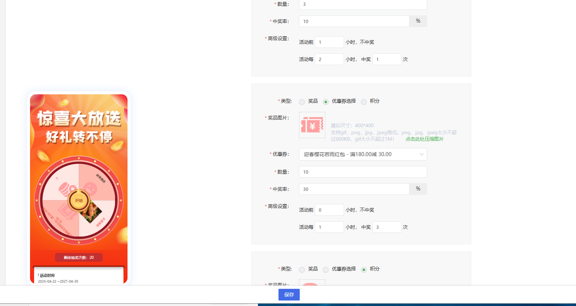
Task: Click the 中奖率 field containing 10
Action: pos(354,21)
